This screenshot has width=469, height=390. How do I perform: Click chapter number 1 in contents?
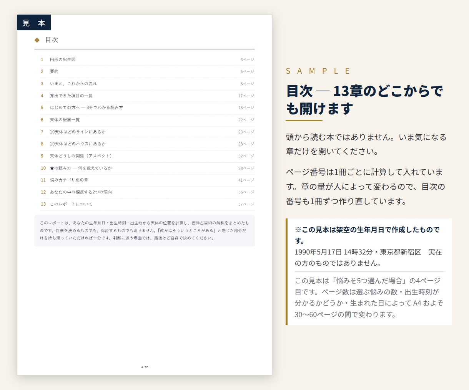[x=42, y=59]
